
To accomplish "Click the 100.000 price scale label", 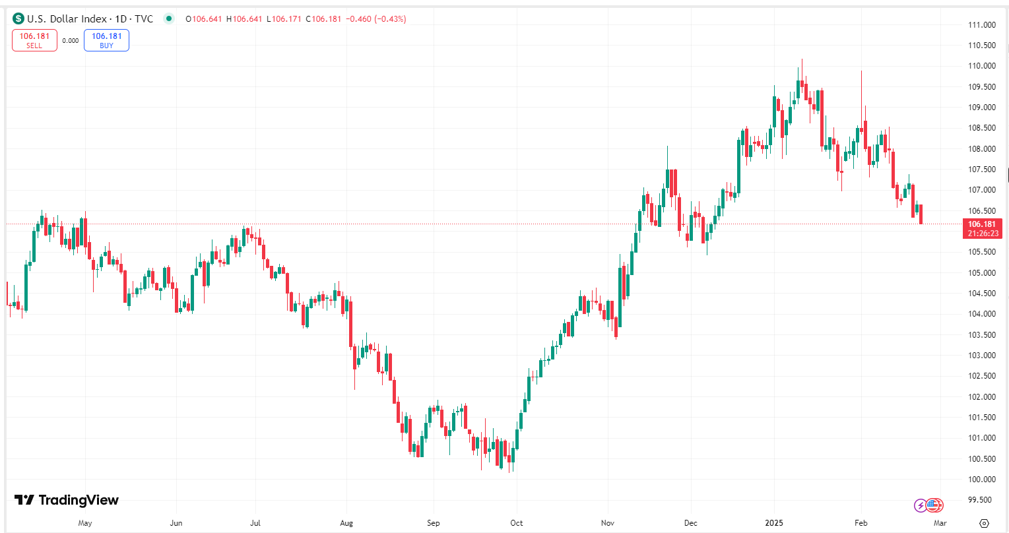I will pos(982,480).
